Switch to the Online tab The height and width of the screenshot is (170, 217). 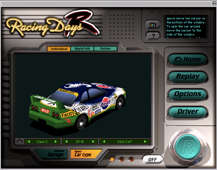click(105, 49)
